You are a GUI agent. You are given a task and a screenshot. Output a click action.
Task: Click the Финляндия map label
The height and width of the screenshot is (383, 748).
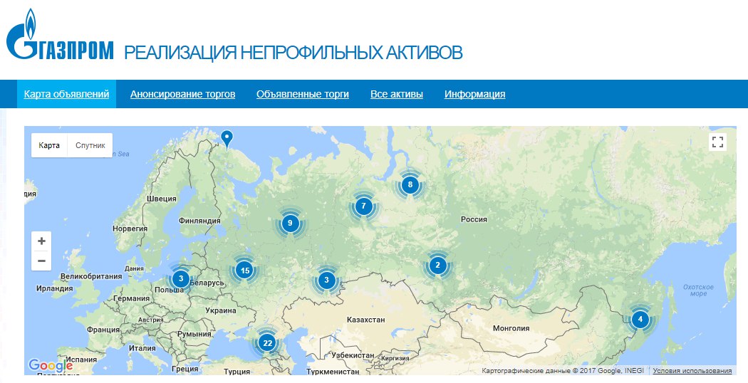199,221
